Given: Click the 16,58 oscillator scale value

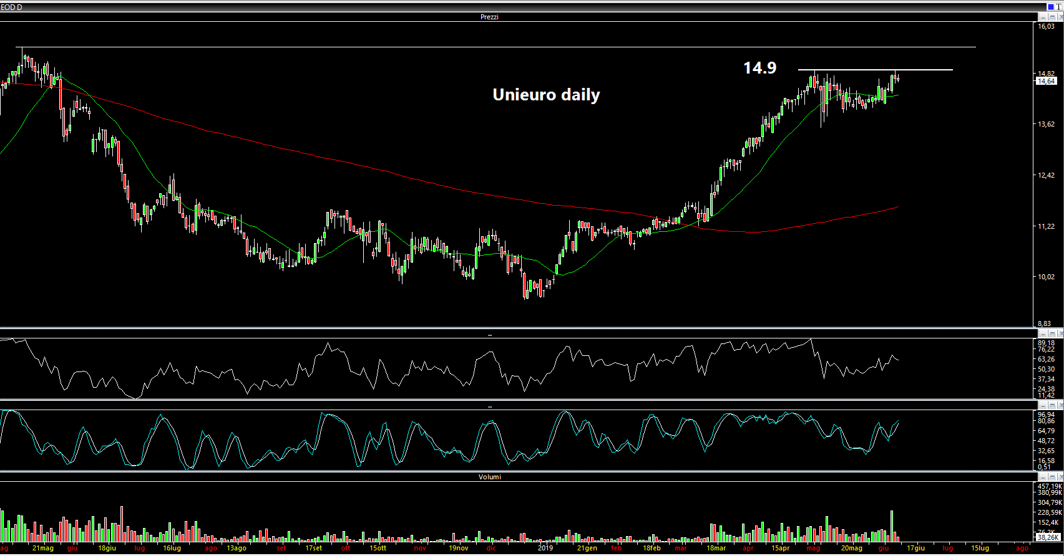Looking at the screenshot, I should point(1046,461).
